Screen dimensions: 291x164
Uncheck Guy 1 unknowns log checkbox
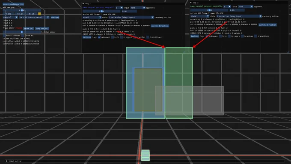[x=99, y=37]
